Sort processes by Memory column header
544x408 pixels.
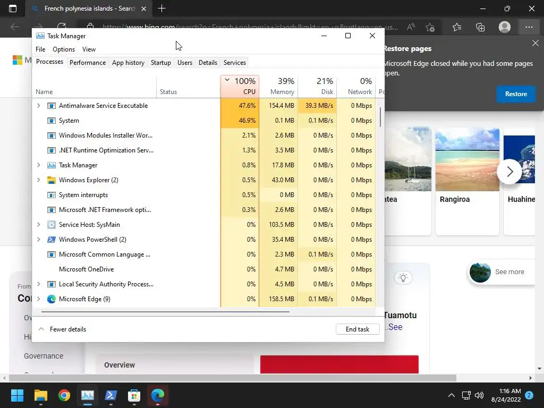(278, 87)
